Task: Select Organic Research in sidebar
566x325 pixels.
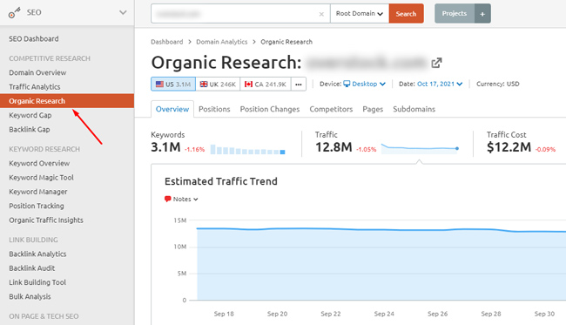Action: point(67,101)
